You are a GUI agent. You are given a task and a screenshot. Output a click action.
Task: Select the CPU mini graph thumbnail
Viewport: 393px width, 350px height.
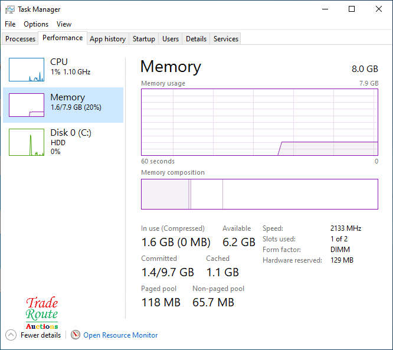[x=27, y=70]
